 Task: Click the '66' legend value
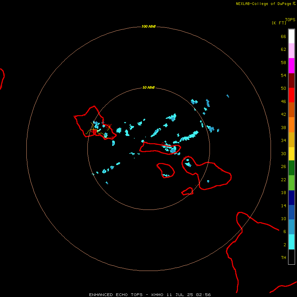283,36
